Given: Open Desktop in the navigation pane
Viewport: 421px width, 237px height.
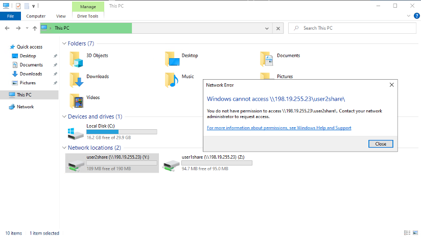Looking at the screenshot, I should tap(28, 56).
